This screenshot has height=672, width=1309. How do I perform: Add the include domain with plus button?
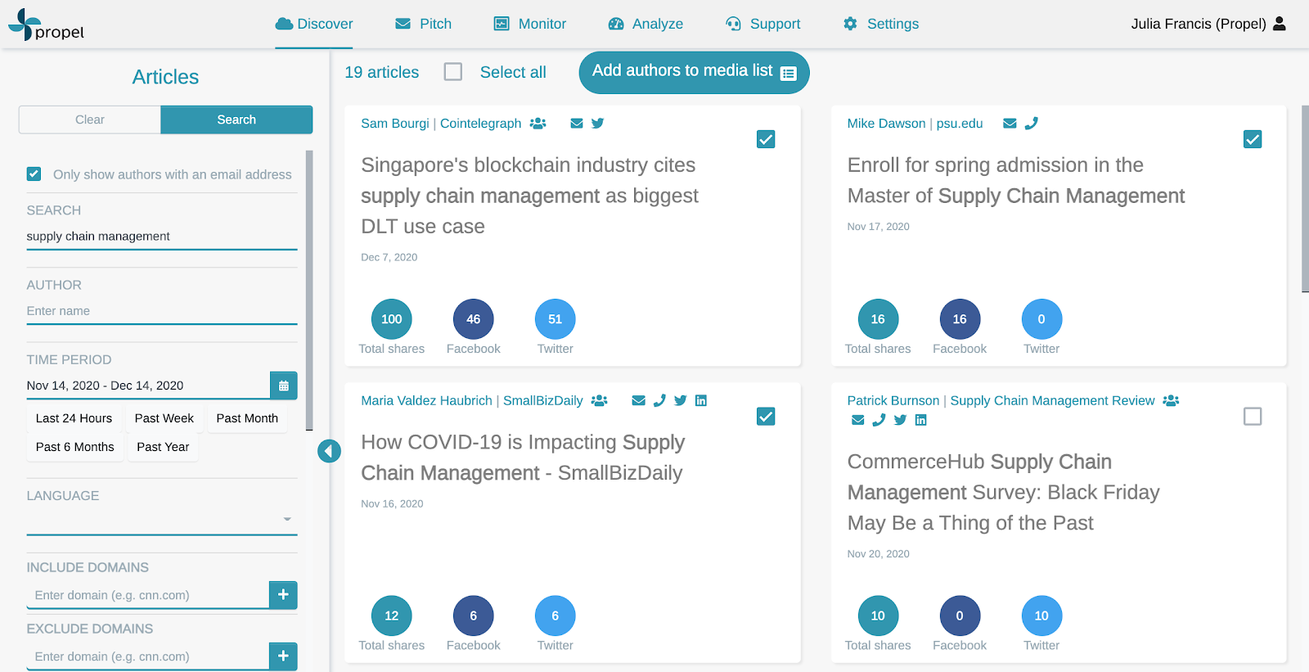tap(283, 595)
